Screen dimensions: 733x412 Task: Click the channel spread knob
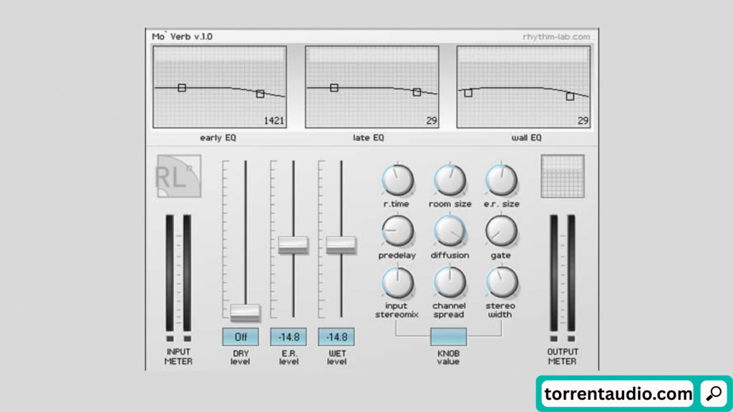(x=450, y=283)
